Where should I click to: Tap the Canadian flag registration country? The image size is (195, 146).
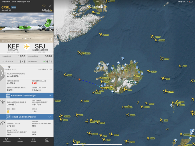pyautogui.click(x=34, y=83)
